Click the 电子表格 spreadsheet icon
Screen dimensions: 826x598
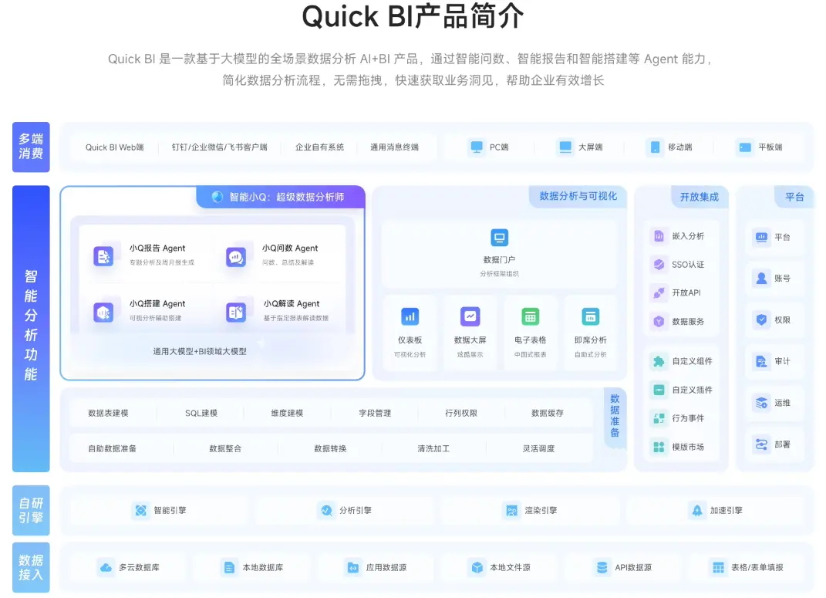coord(531,316)
